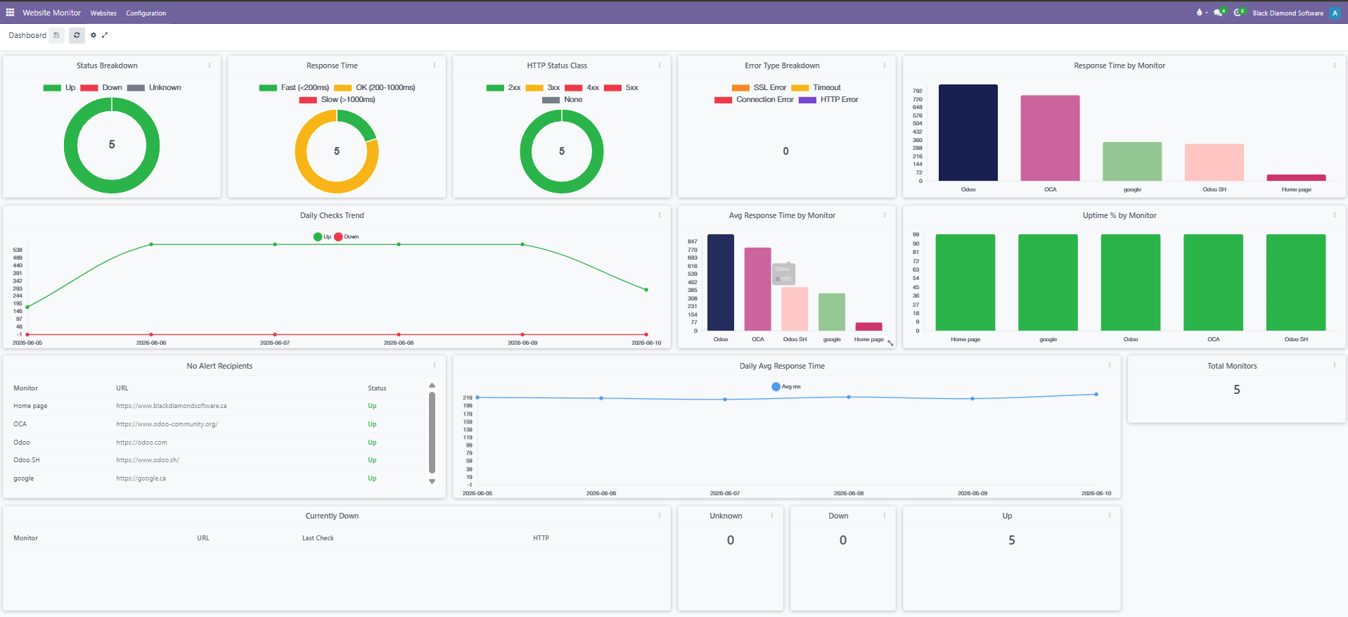Click Last Check column header

point(318,538)
